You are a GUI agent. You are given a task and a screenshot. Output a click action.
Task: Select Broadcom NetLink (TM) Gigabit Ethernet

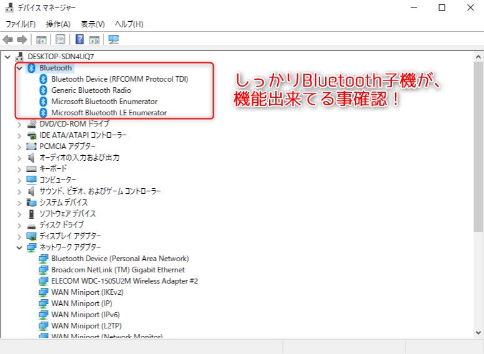[x=118, y=270]
